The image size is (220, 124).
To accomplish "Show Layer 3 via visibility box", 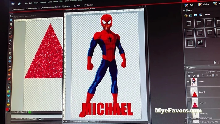I will point(188,92).
